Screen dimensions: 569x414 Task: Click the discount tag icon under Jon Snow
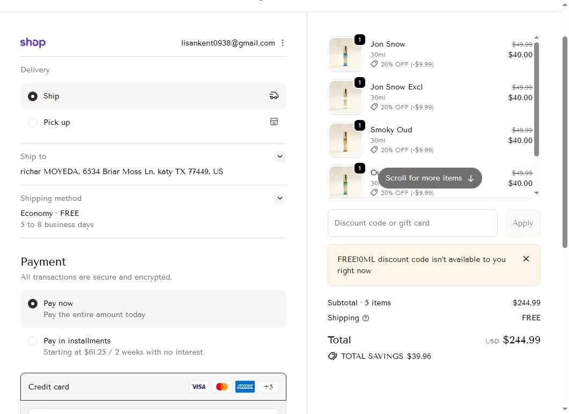tap(374, 64)
